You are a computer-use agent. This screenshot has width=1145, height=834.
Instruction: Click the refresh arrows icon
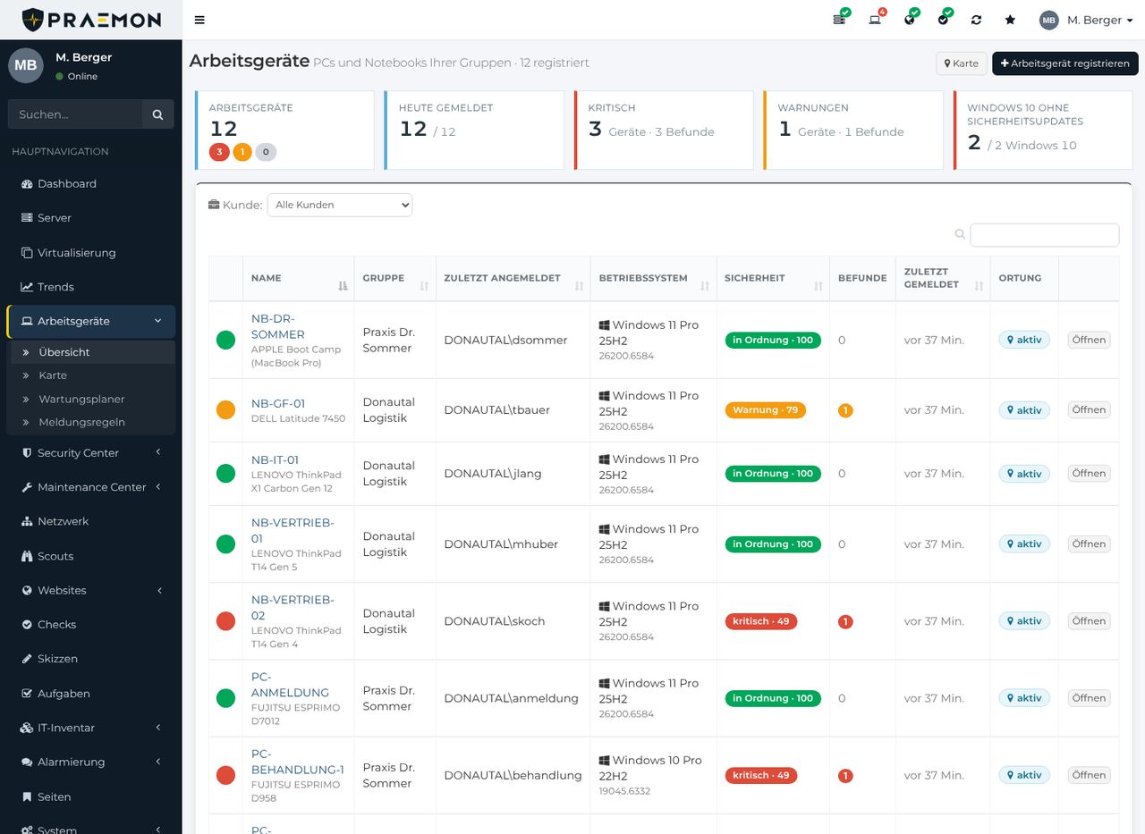point(976,20)
